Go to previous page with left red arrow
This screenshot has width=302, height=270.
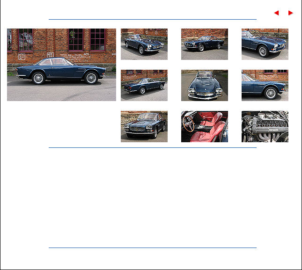click(276, 13)
